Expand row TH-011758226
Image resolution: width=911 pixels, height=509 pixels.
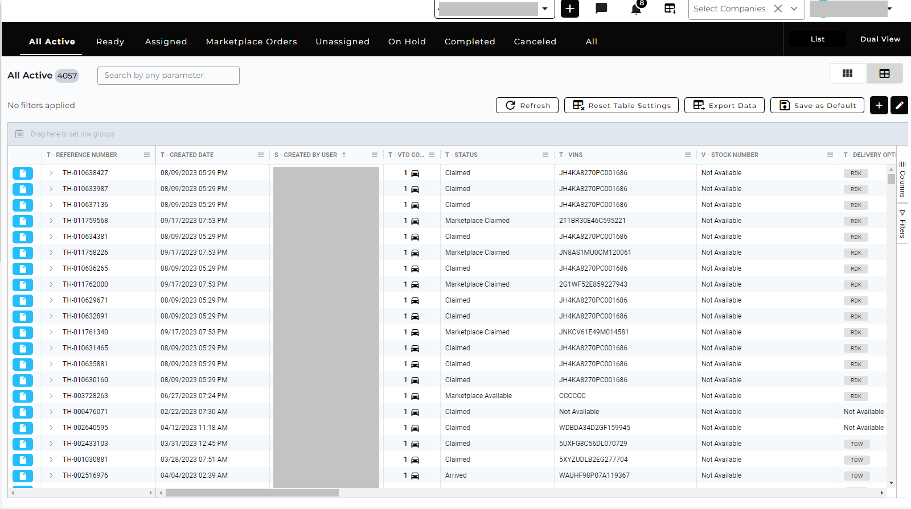51,253
